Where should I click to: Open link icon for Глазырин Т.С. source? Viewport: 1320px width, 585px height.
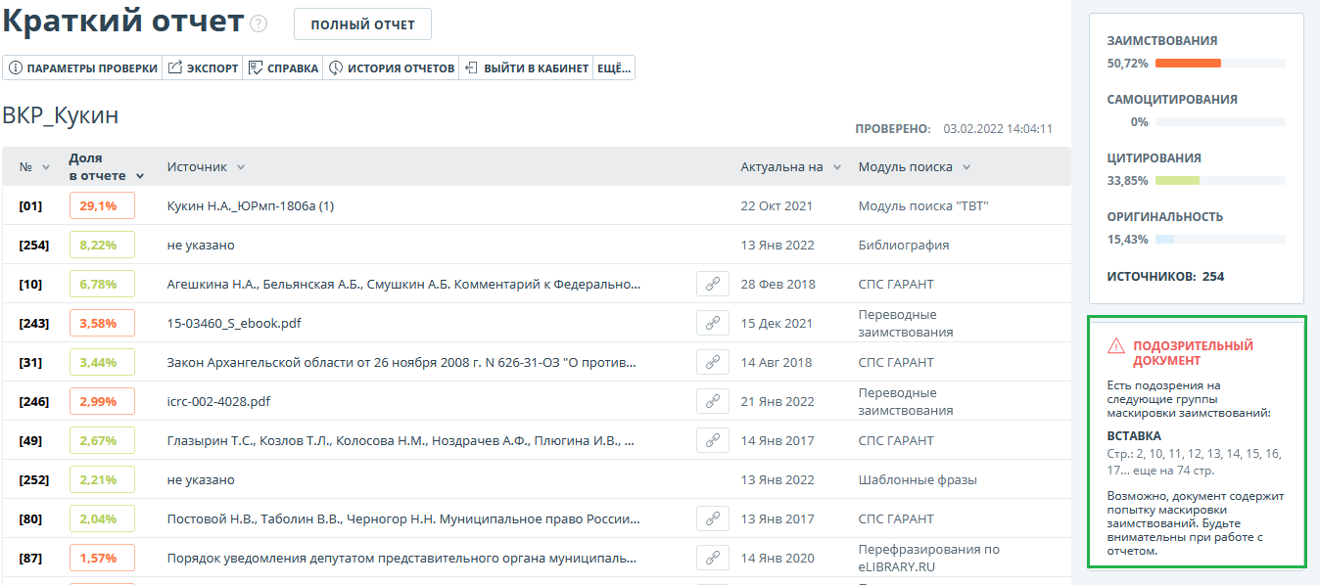click(x=713, y=440)
